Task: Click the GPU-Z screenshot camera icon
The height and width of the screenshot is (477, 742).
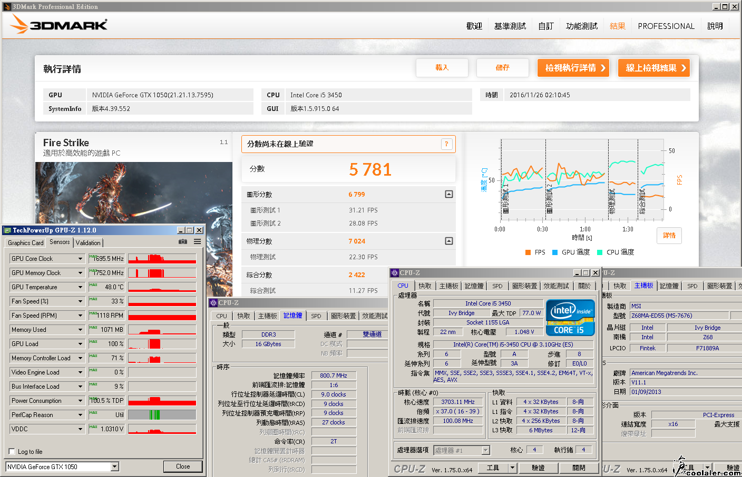Action: pos(183,242)
